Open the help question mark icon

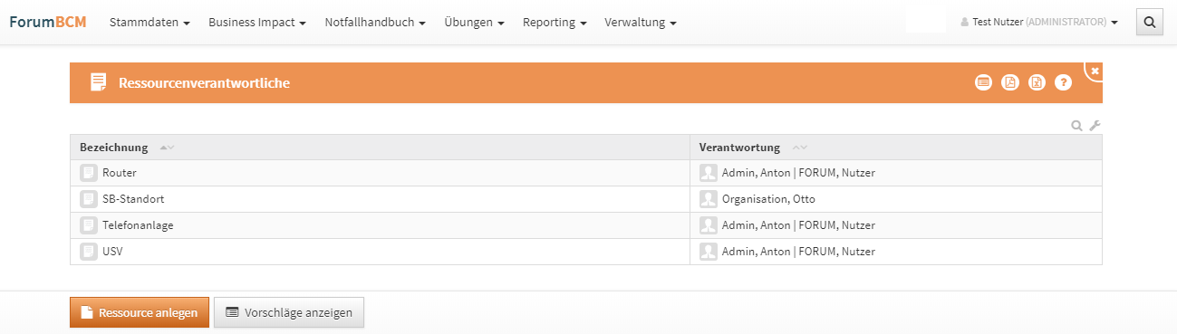click(1064, 82)
